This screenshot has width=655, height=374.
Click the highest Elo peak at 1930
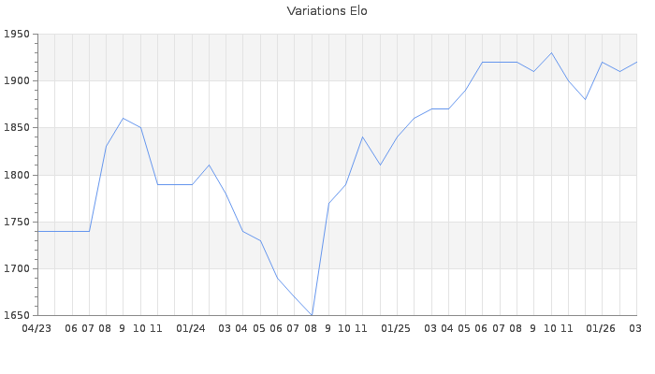coord(551,52)
